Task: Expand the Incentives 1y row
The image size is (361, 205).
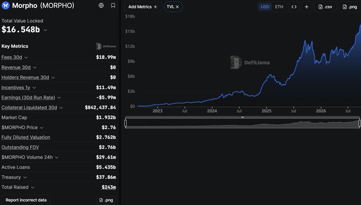Action: click(x=35, y=88)
